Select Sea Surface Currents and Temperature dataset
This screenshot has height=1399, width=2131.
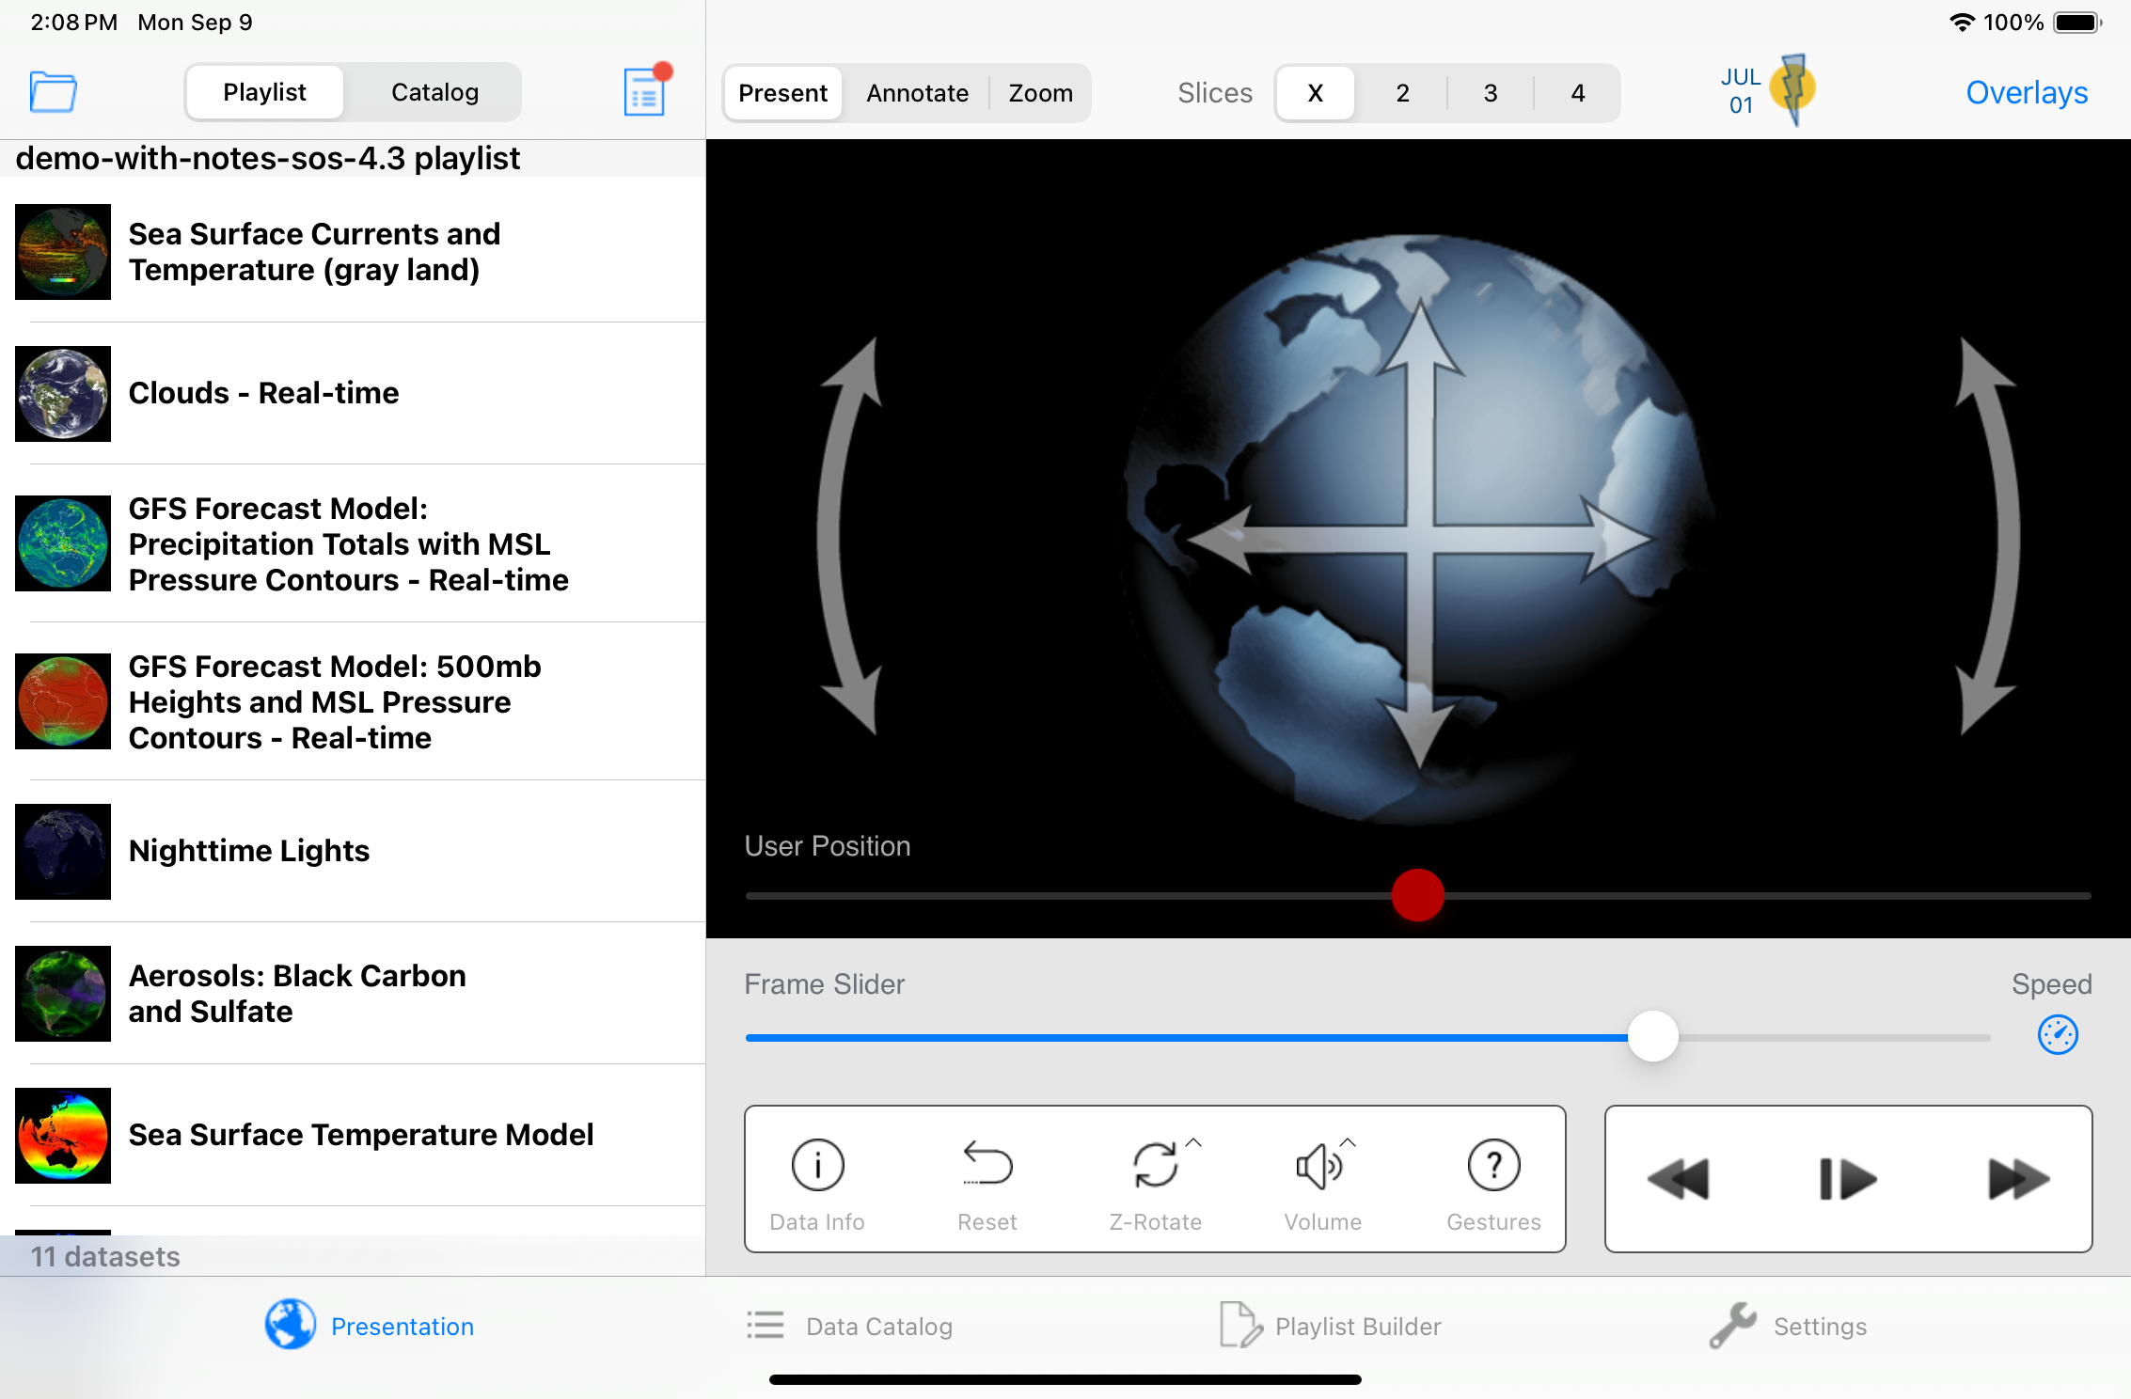[x=353, y=252]
